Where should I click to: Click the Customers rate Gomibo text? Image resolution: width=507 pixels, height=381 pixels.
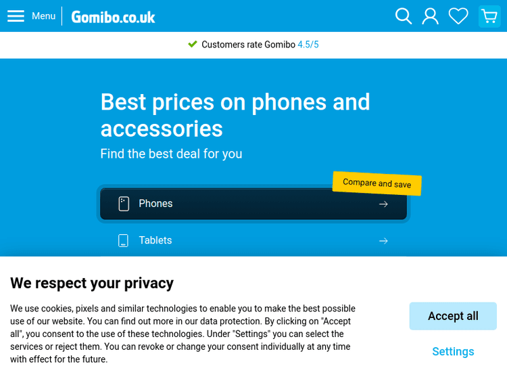(x=248, y=45)
